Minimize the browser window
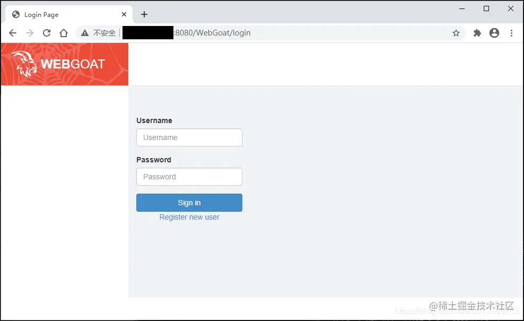Image resolution: width=524 pixels, height=321 pixels. coord(462,8)
